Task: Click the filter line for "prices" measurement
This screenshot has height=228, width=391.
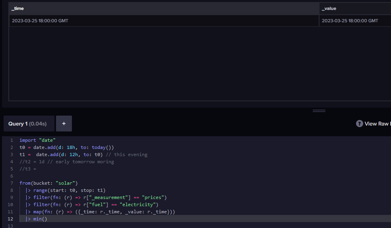Action: click(96, 197)
